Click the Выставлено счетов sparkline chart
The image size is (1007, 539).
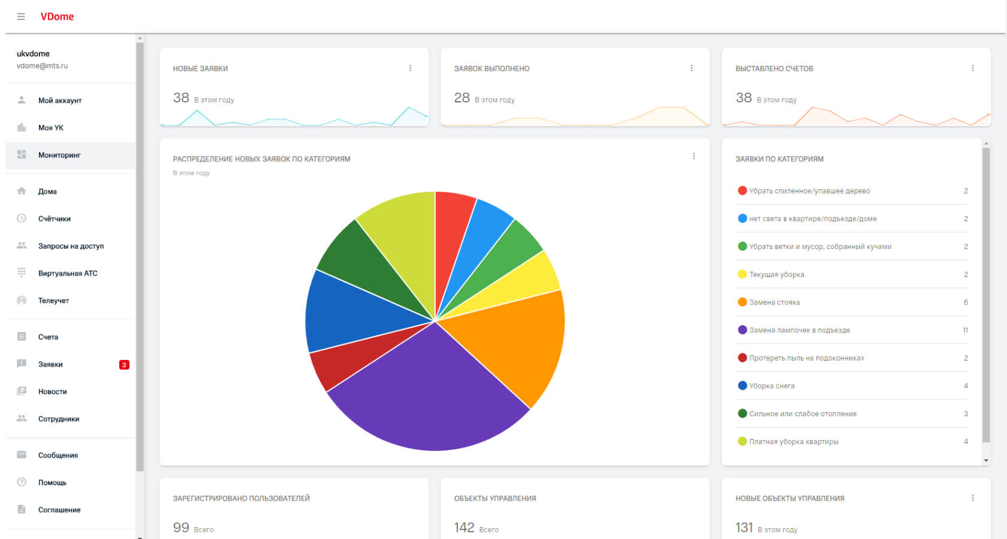(x=856, y=116)
